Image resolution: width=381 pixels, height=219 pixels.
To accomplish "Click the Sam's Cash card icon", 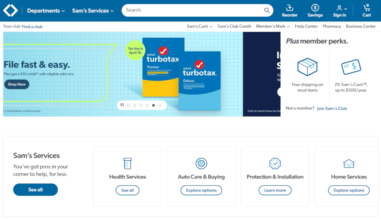I will [351, 67].
